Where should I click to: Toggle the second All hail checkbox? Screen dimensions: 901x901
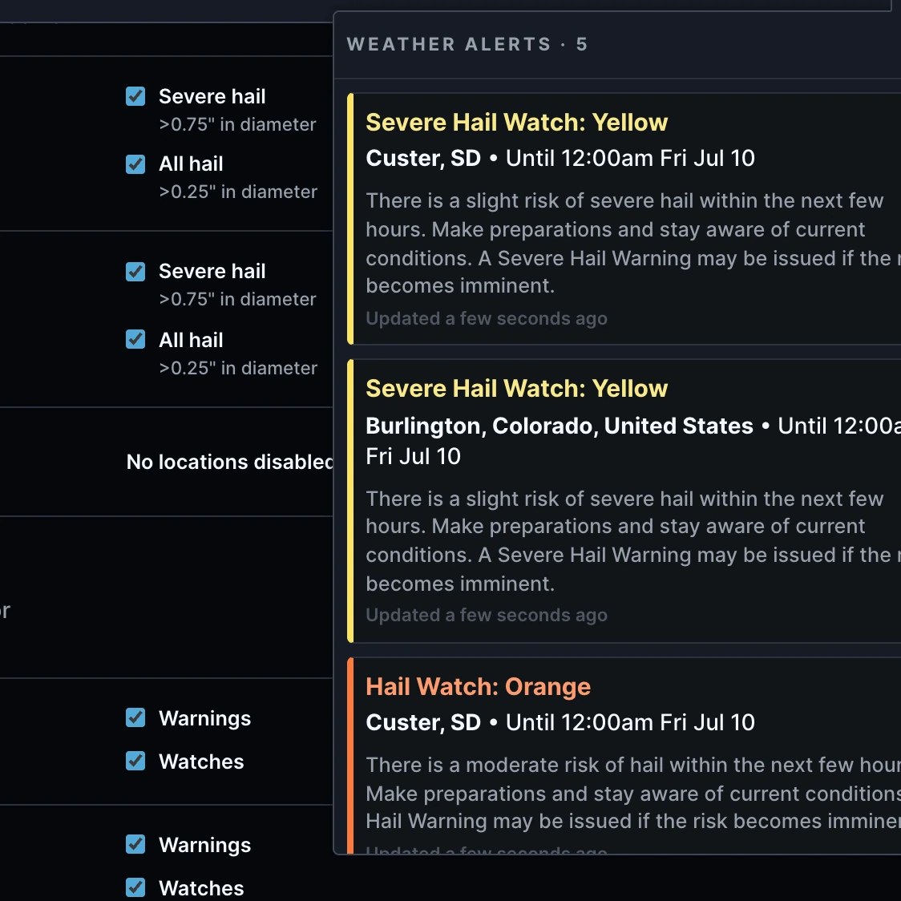tap(135, 339)
